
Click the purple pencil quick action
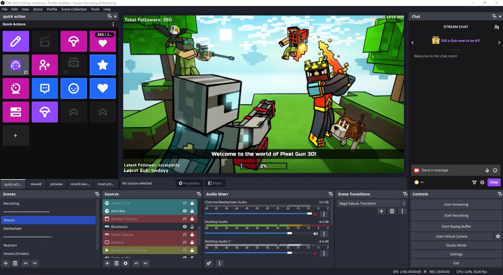(16, 41)
